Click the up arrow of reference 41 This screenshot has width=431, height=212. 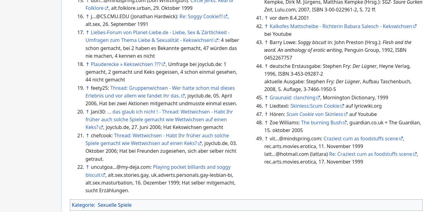[266, 18]
